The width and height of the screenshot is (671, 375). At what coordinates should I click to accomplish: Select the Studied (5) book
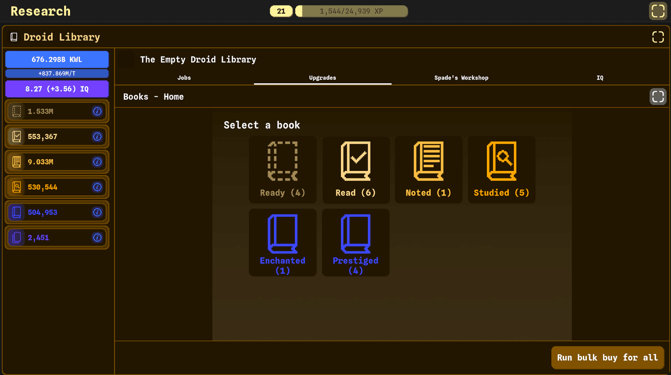[502, 170]
